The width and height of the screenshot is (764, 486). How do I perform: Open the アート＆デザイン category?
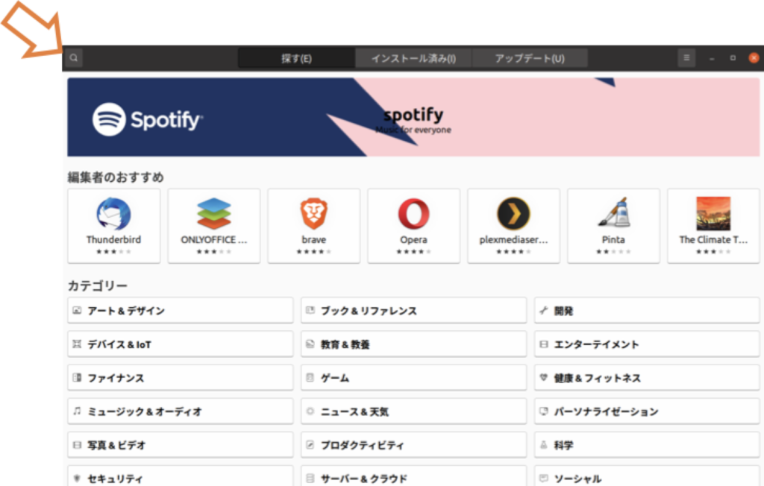pyautogui.click(x=181, y=310)
